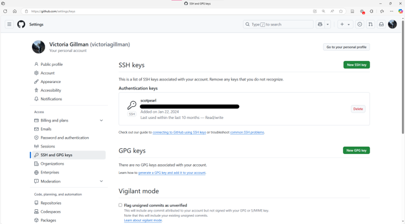Open generate a GPG key link
The image size is (405, 224).
coord(172,173)
